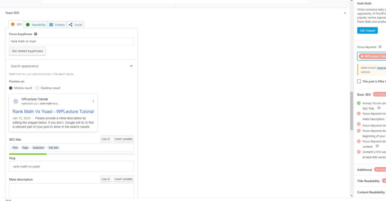
Task: Click the Slug input field
Action: tap(71, 167)
